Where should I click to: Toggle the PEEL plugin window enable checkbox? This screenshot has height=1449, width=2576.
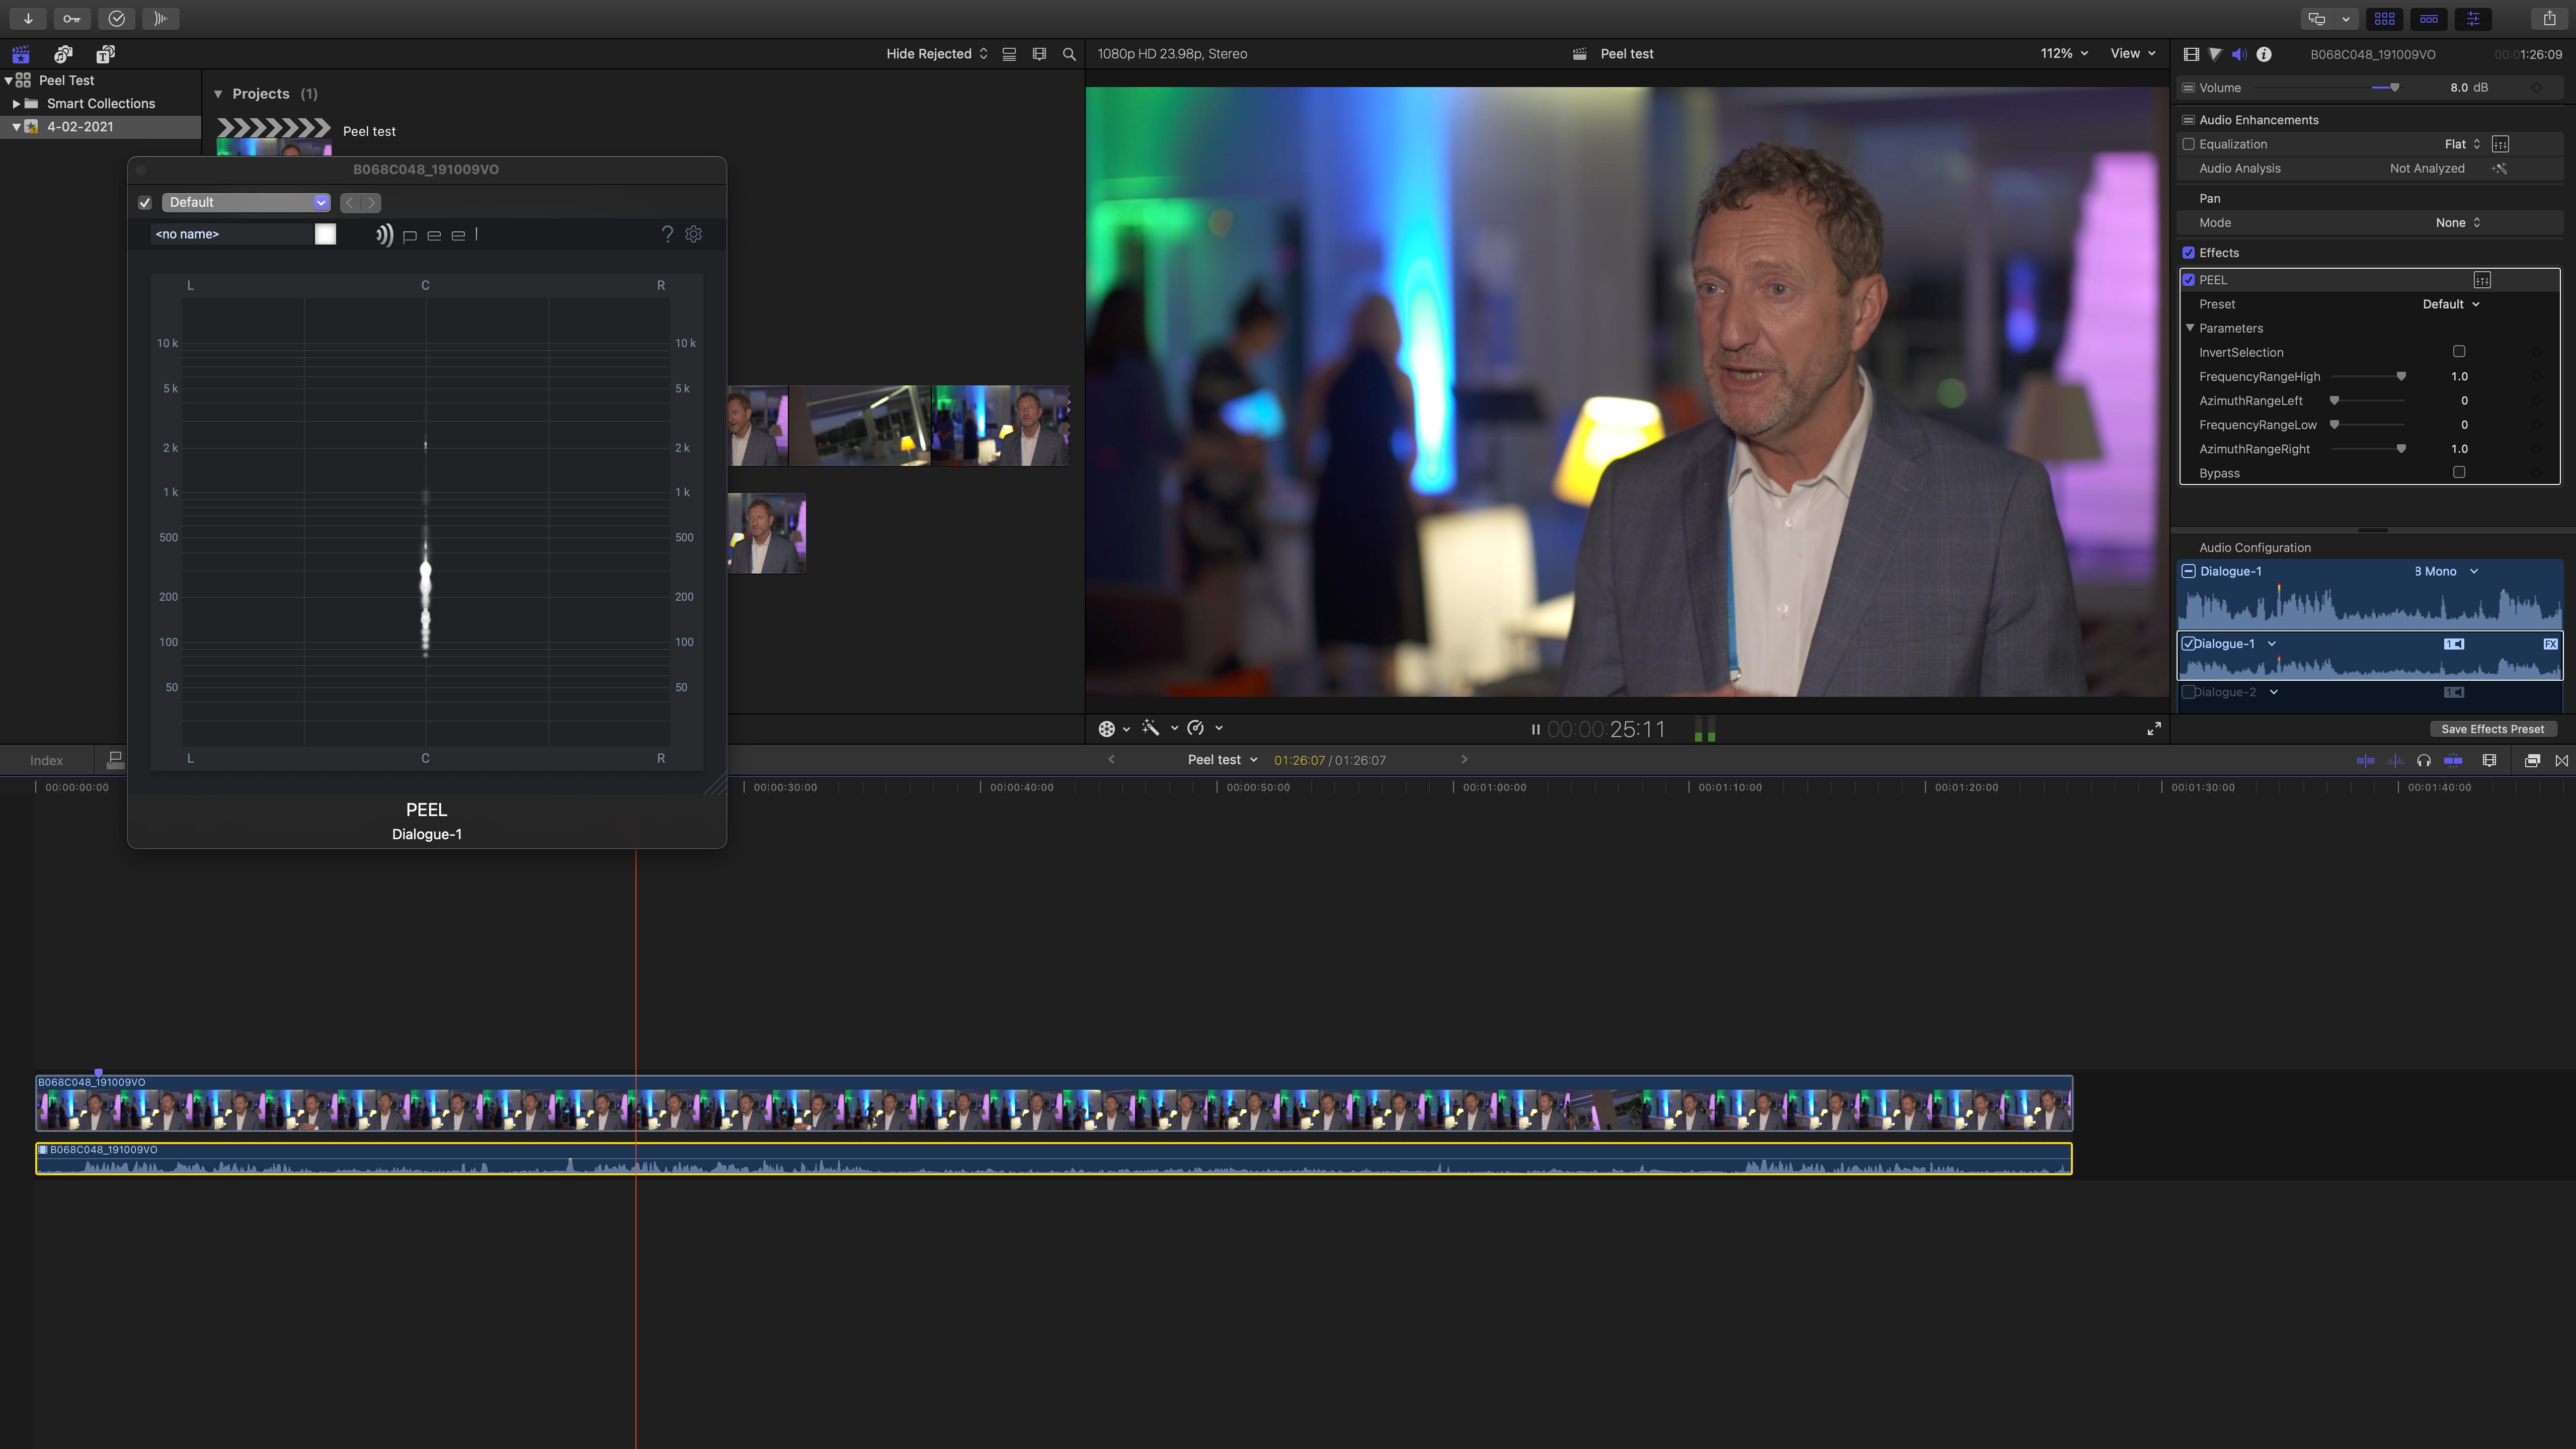[145, 203]
